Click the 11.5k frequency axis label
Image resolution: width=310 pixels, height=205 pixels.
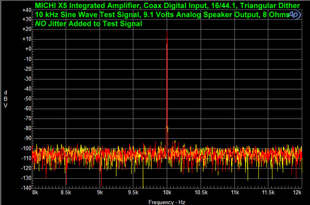(268, 192)
